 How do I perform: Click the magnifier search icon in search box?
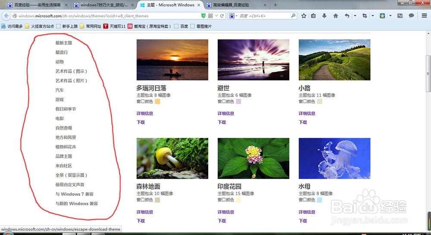click(x=293, y=15)
